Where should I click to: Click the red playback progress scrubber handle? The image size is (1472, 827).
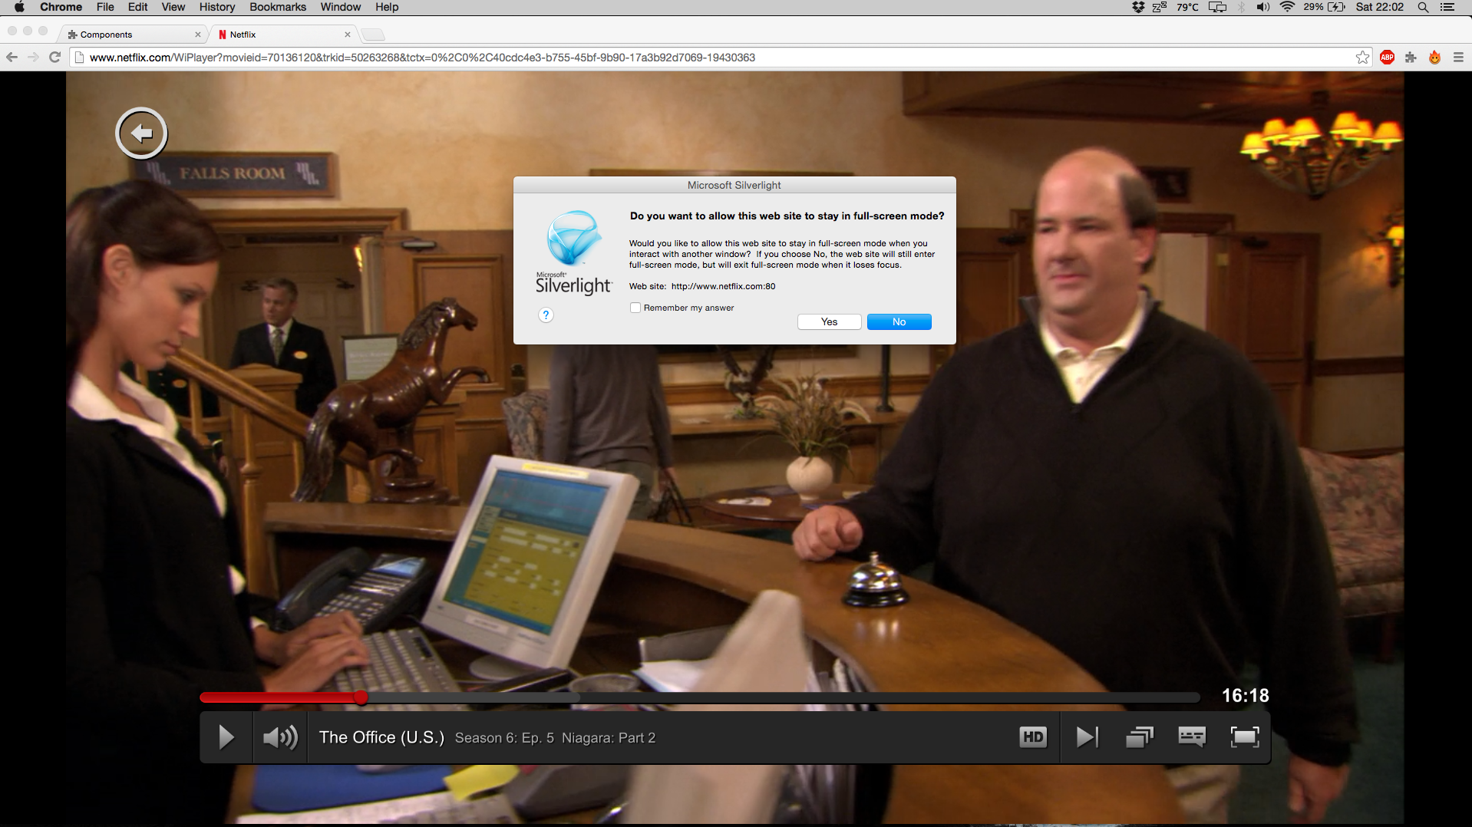click(x=361, y=697)
